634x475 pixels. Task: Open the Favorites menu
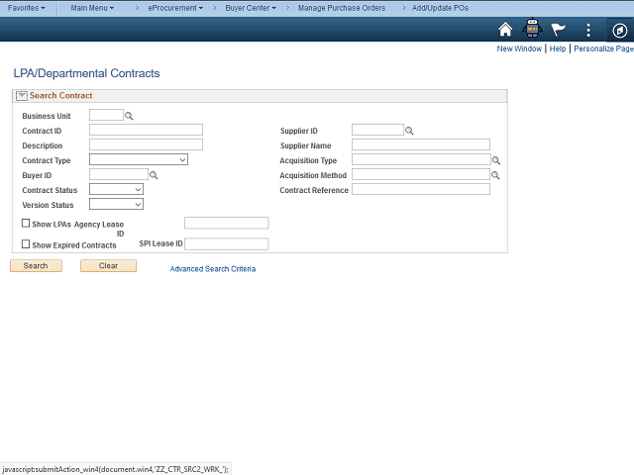pos(27,8)
